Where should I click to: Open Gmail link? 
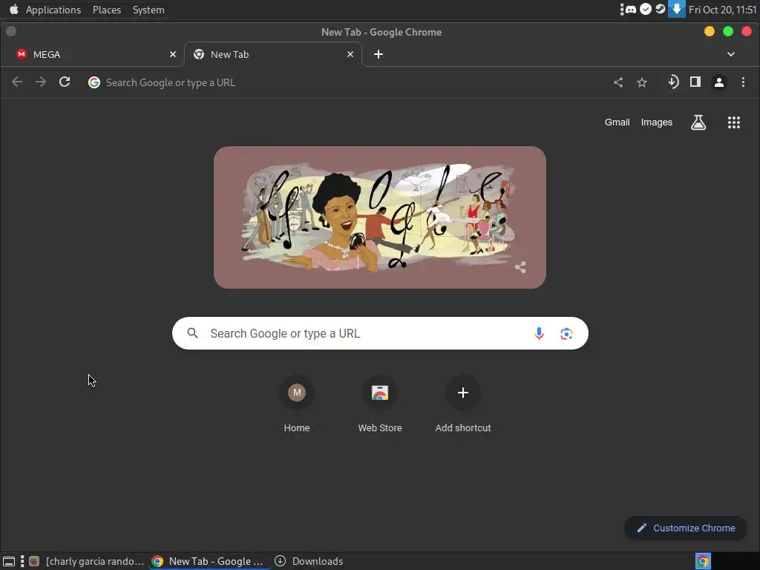coord(617,122)
